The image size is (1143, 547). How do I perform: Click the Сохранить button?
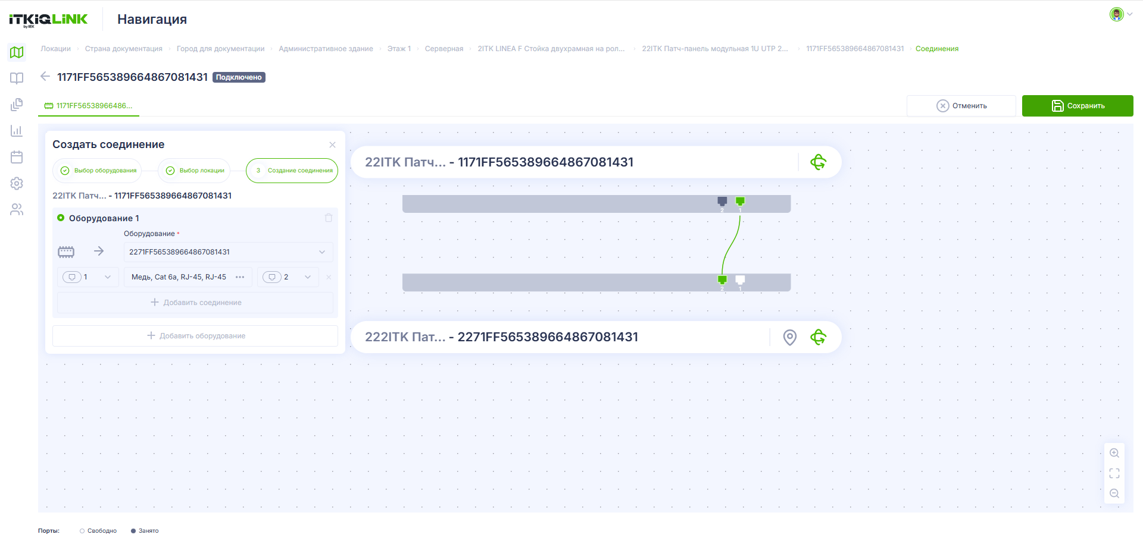(1078, 106)
